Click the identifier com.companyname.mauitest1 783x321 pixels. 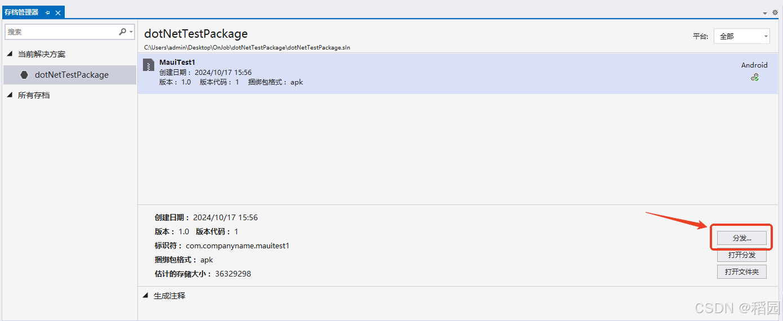238,246
